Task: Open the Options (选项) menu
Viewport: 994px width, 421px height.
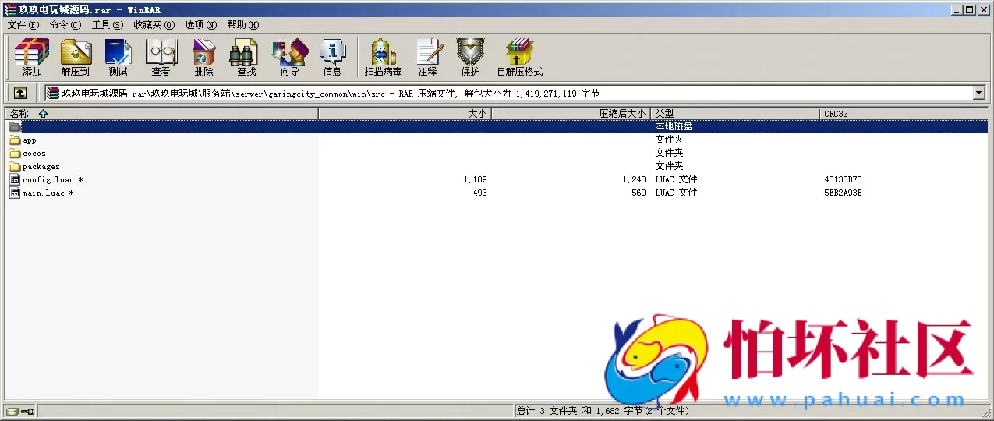Action: 200,25
